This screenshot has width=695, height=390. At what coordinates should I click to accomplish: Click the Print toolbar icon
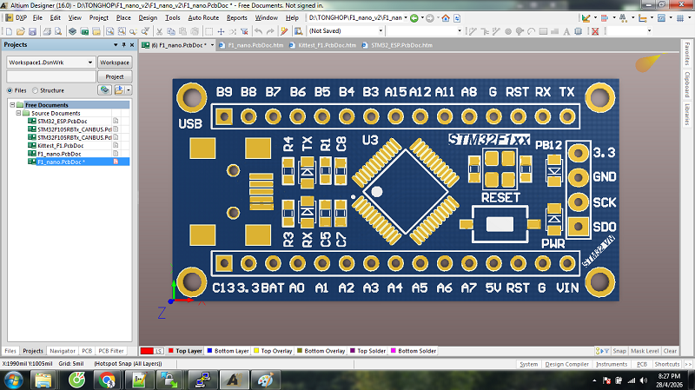pos(47,31)
